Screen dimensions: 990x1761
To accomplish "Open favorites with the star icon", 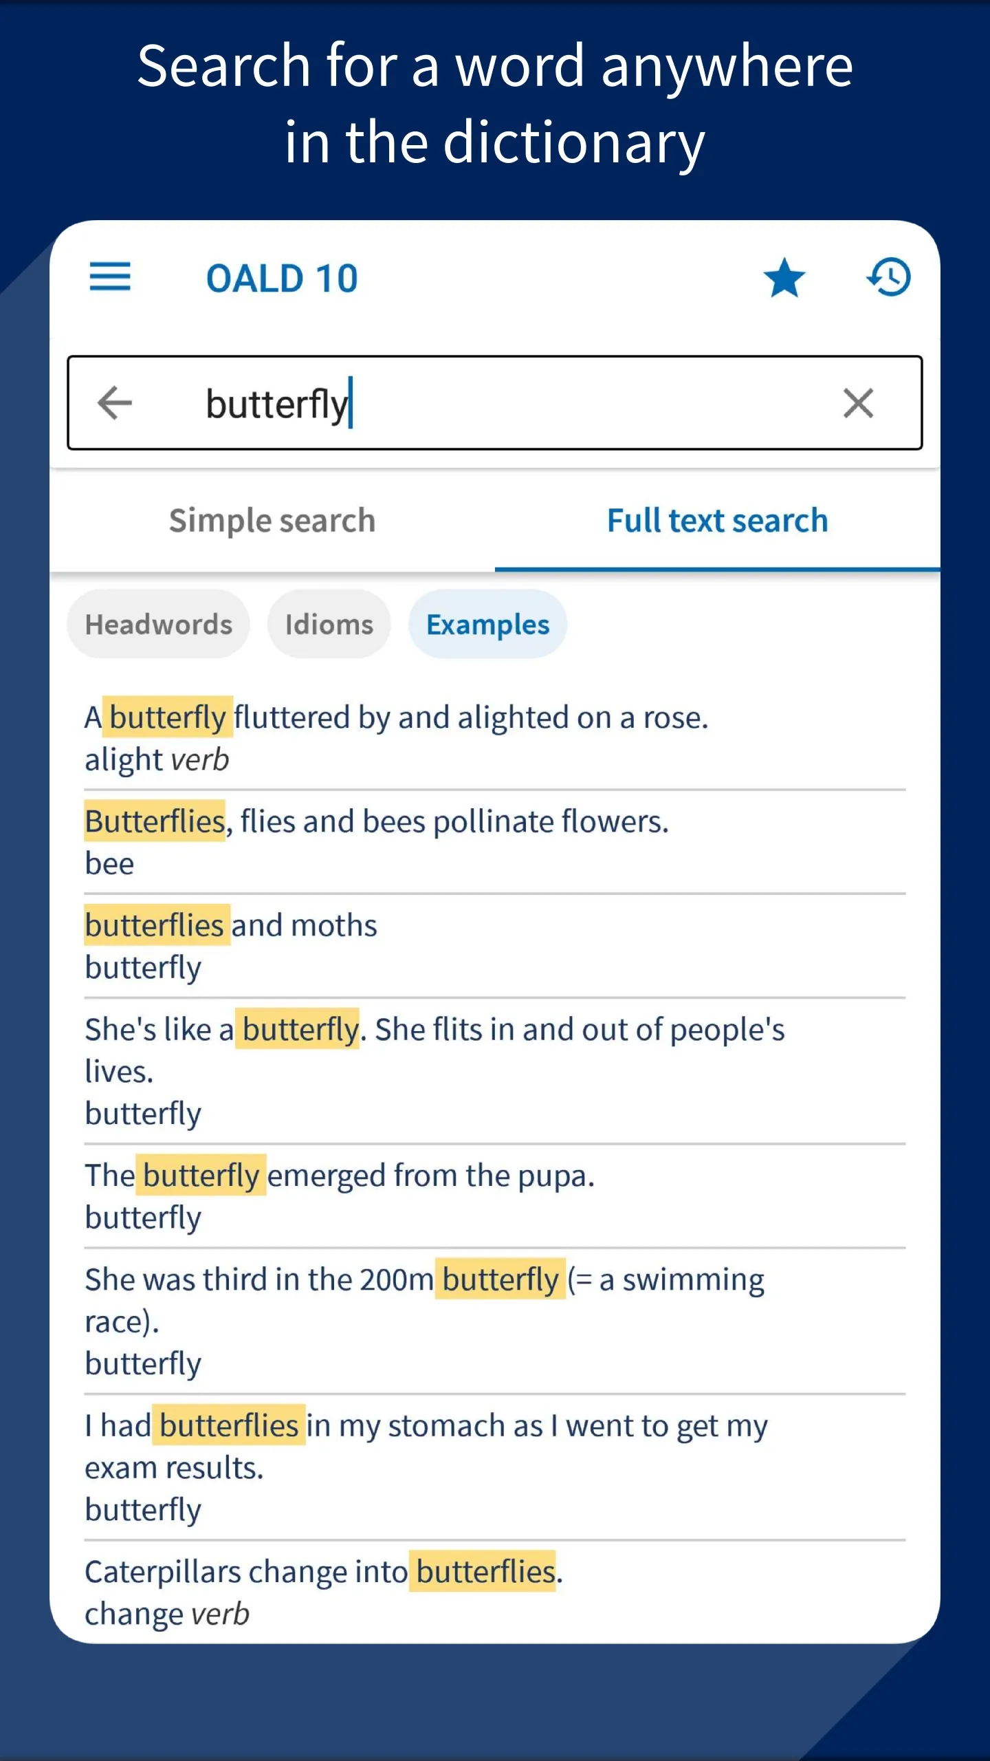I will pos(784,278).
